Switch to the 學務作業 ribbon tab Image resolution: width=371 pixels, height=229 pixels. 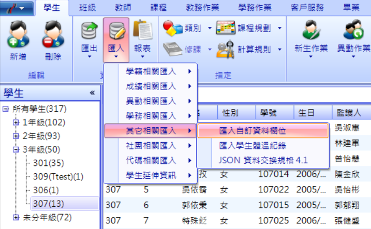255,8
